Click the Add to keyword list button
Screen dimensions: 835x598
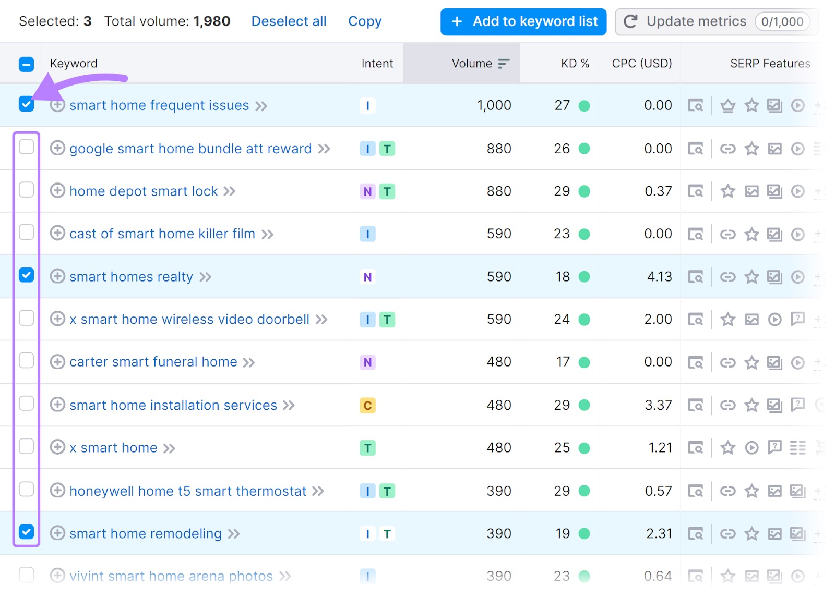[x=522, y=21]
